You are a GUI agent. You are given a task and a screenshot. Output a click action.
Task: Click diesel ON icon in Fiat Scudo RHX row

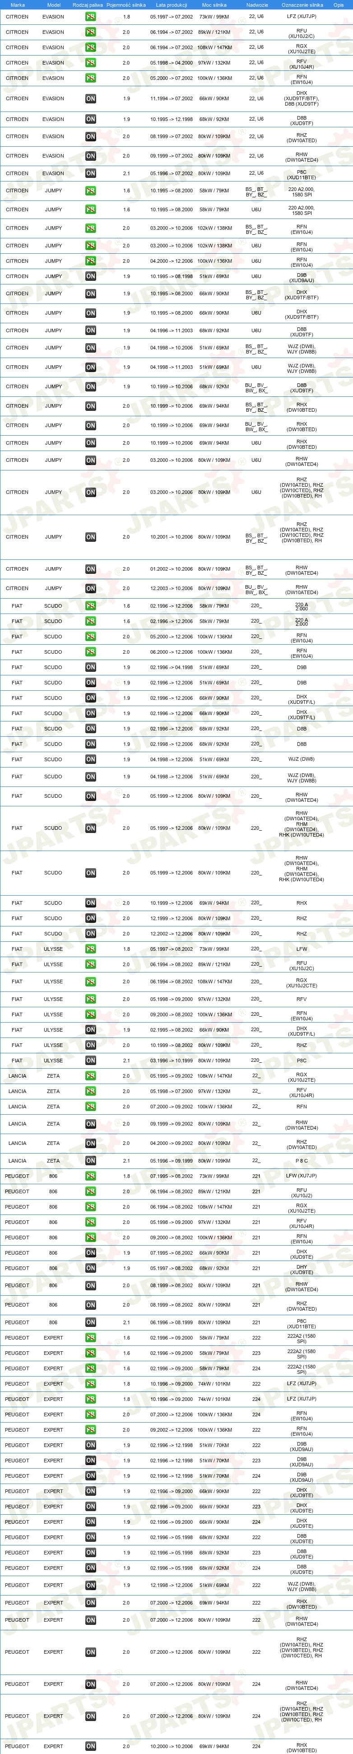[90, 903]
